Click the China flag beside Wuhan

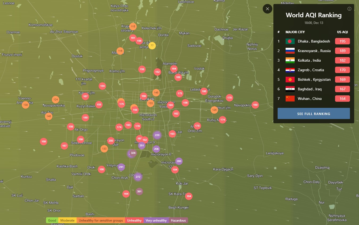click(x=290, y=99)
